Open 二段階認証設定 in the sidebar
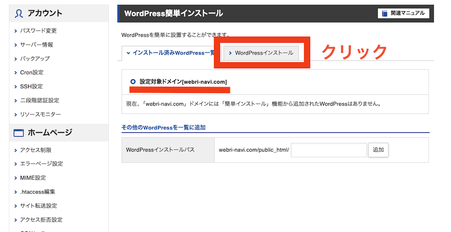Screen dimensions: 451x232 (x=39, y=101)
